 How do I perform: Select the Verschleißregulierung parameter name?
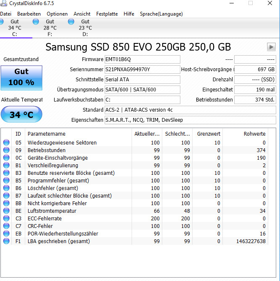(53, 166)
